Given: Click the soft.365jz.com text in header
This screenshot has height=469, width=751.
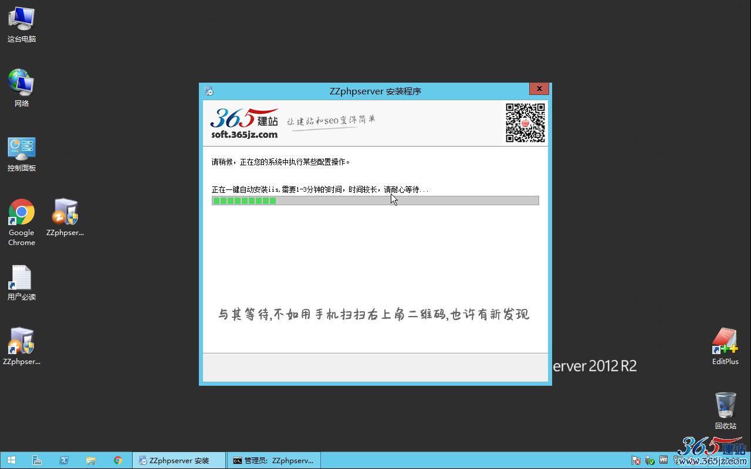Looking at the screenshot, I should [x=244, y=134].
